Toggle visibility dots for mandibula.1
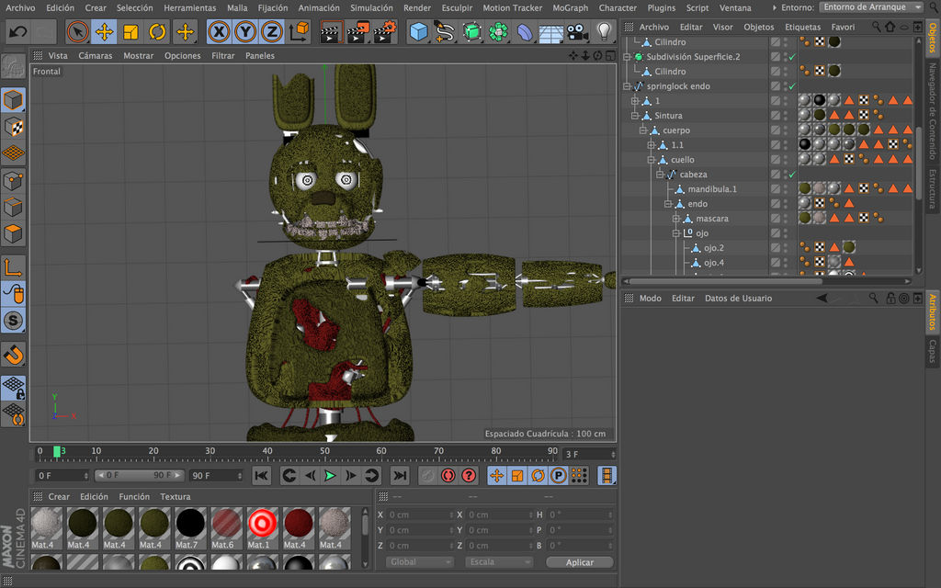The width and height of the screenshot is (941, 588). 786,189
